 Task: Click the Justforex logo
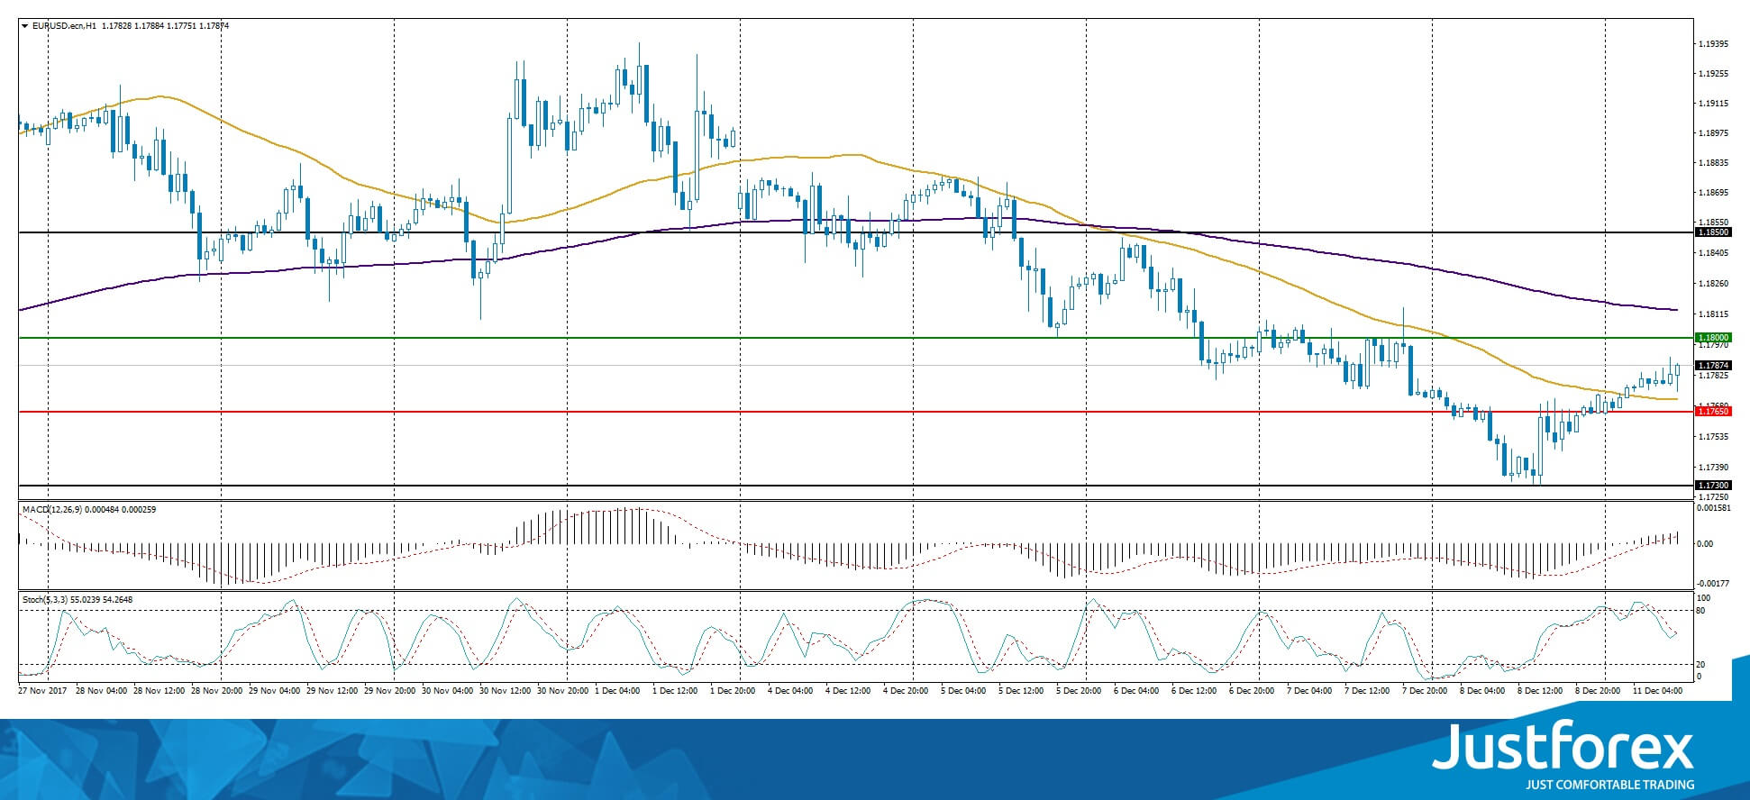pyautogui.click(x=1564, y=748)
